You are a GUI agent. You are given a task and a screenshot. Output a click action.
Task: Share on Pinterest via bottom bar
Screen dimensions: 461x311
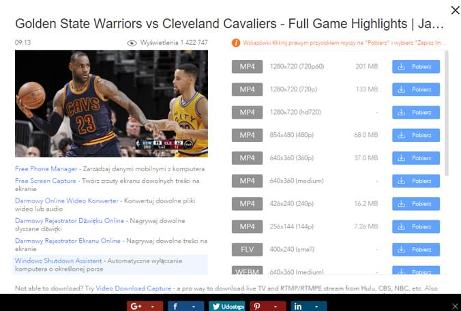(267, 306)
